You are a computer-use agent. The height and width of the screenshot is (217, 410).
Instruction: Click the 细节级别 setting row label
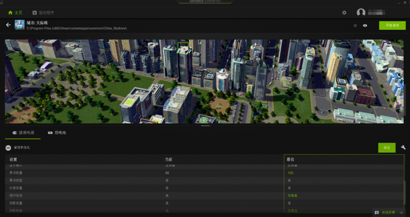16,196
